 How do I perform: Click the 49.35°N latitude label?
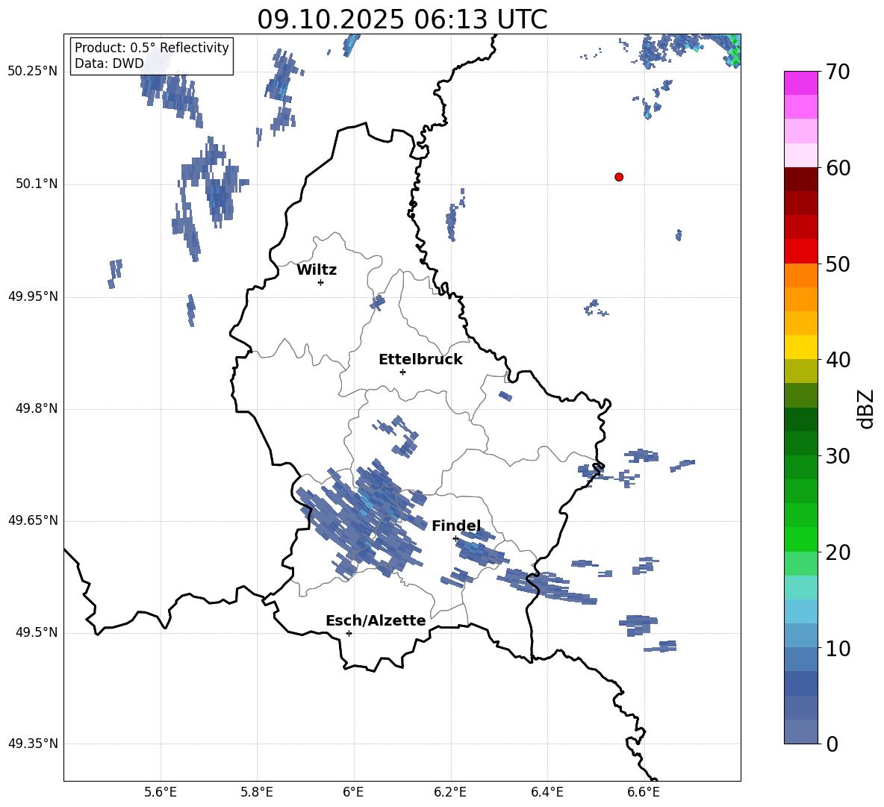33,744
